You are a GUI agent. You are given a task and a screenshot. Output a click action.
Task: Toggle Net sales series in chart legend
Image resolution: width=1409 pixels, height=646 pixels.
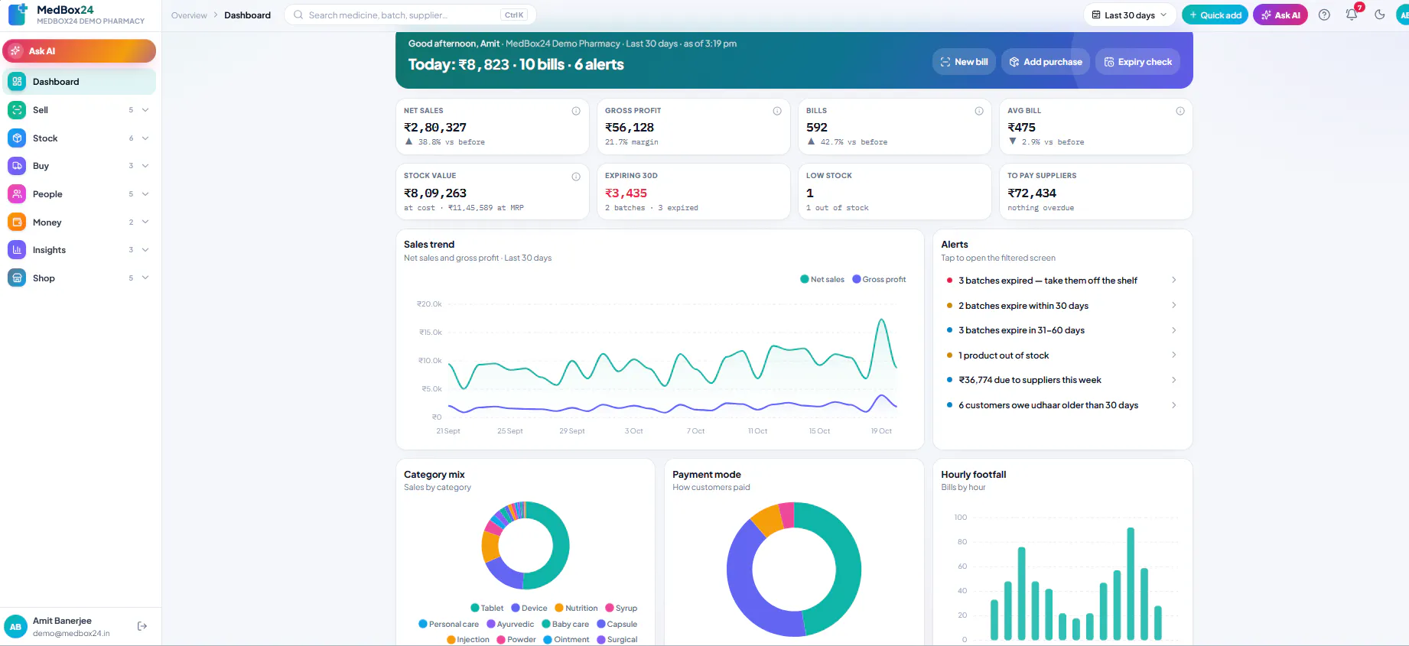822,279
